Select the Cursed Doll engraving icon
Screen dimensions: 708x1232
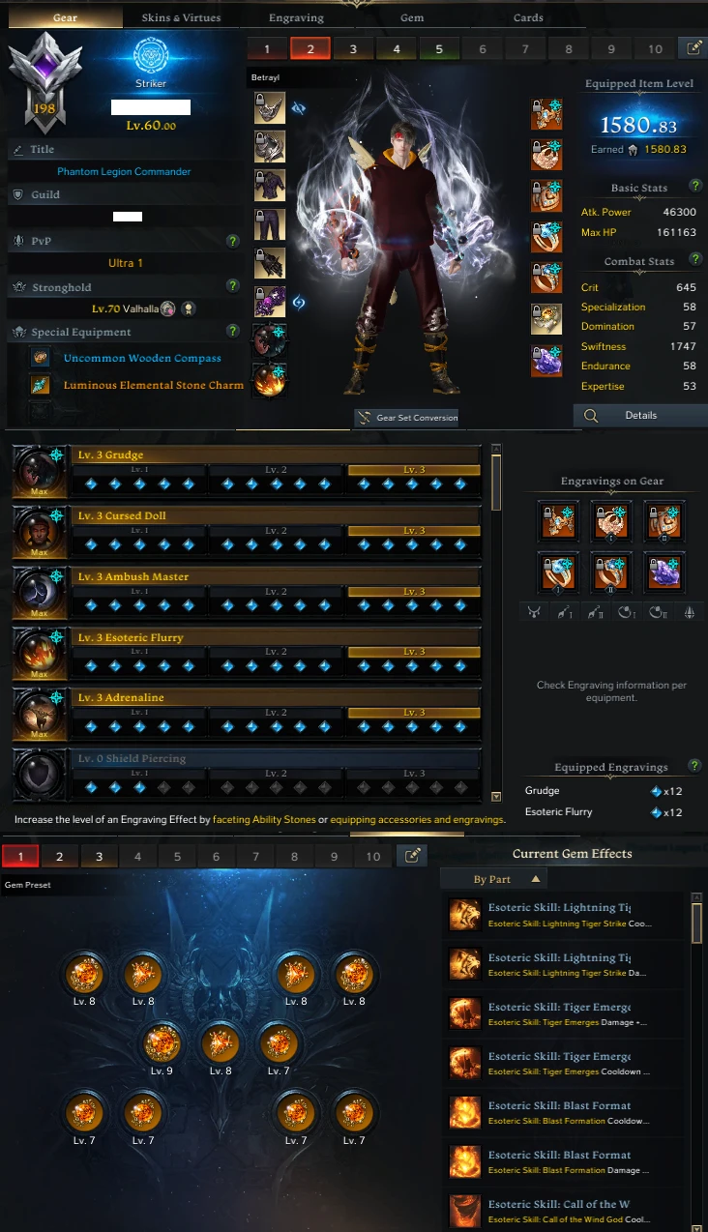[39, 531]
